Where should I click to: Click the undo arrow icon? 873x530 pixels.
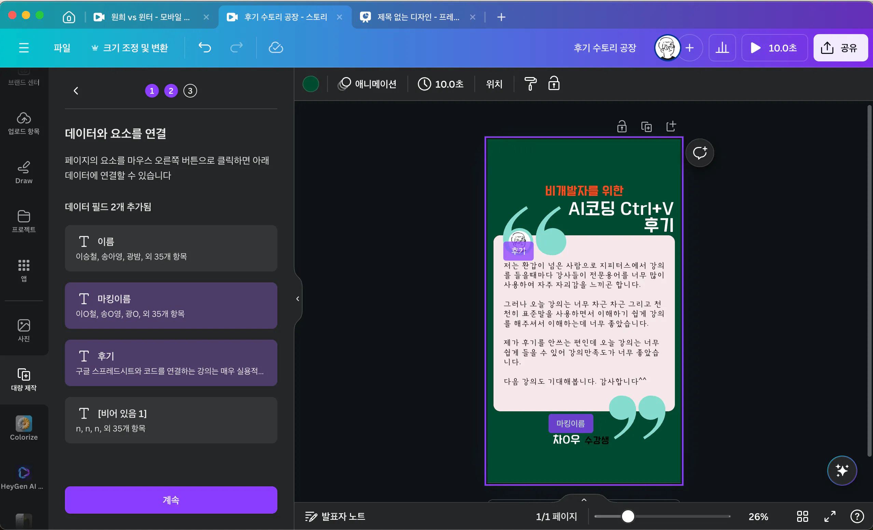pos(205,47)
